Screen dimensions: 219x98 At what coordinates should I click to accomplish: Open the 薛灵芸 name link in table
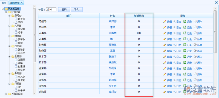113,22
